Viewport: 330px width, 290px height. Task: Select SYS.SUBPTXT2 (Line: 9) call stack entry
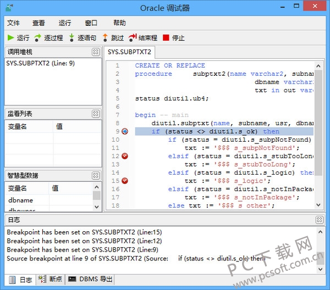pos(40,63)
